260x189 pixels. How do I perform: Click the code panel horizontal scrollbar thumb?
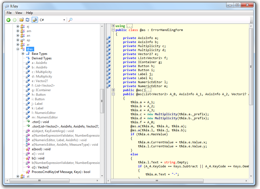tap(157, 181)
